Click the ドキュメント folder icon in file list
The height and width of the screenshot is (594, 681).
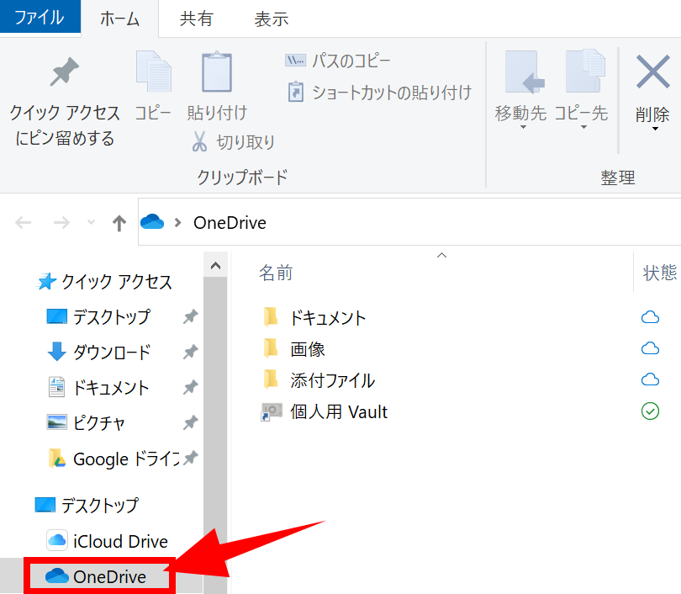click(x=271, y=316)
